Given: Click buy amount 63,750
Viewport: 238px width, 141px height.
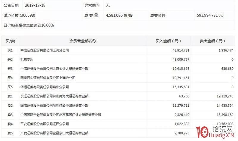Looking at the screenshot, I should coord(184,96).
